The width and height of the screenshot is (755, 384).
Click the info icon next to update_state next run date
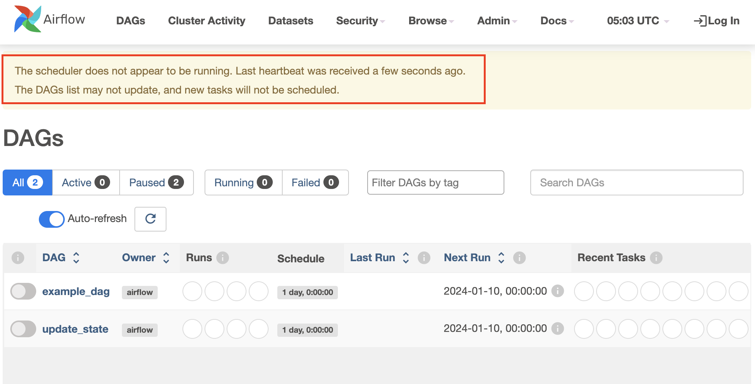click(558, 328)
